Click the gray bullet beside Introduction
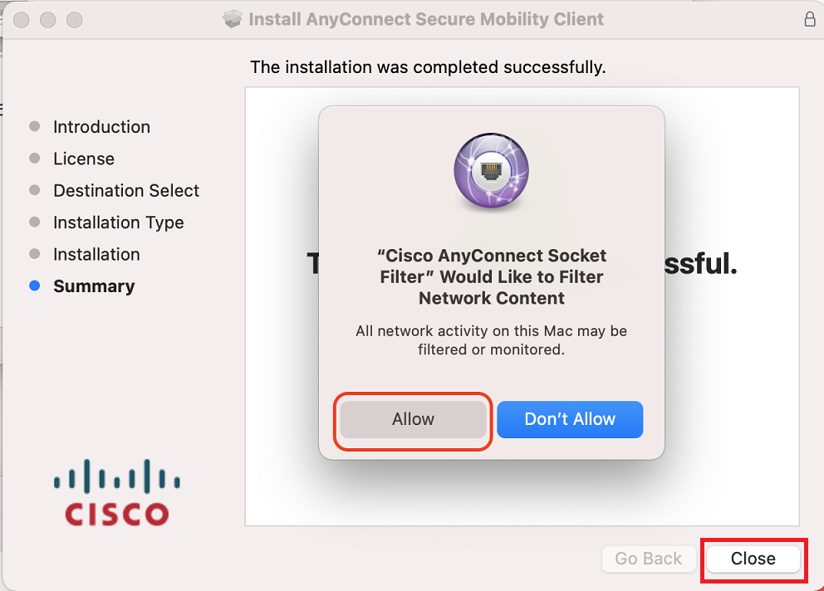This screenshot has width=824, height=591. click(35, 127)
